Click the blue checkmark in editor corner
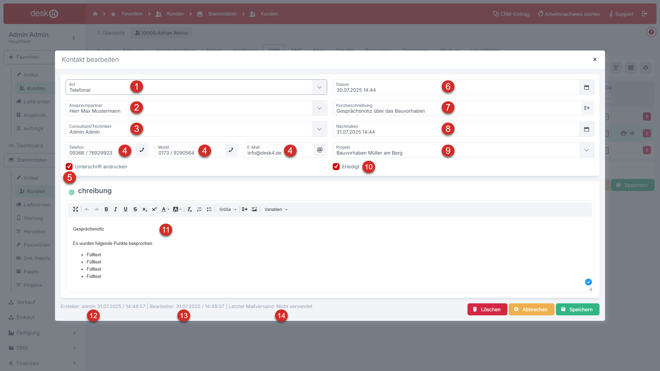660x371 pixels. coord(588,282)
